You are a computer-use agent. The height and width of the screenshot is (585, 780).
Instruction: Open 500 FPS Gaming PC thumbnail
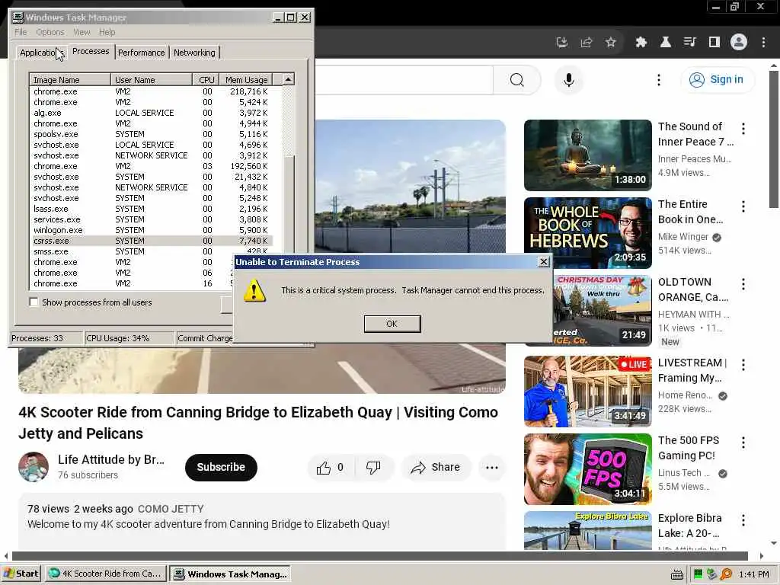pos(587,468)
